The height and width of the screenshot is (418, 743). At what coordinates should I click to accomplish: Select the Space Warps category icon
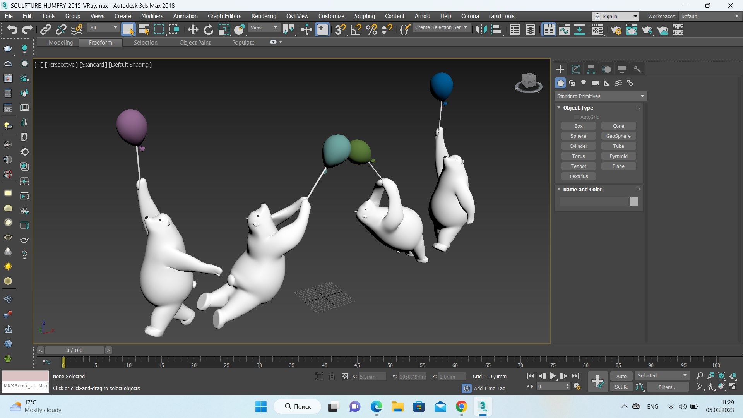coord(618,83)
